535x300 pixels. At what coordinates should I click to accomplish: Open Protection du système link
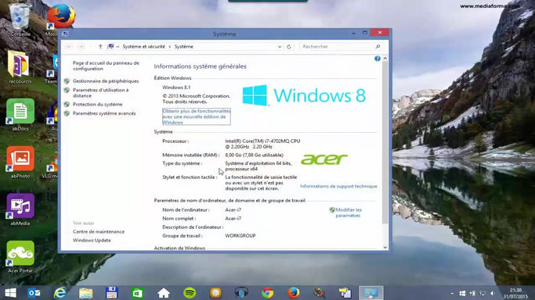98,105
